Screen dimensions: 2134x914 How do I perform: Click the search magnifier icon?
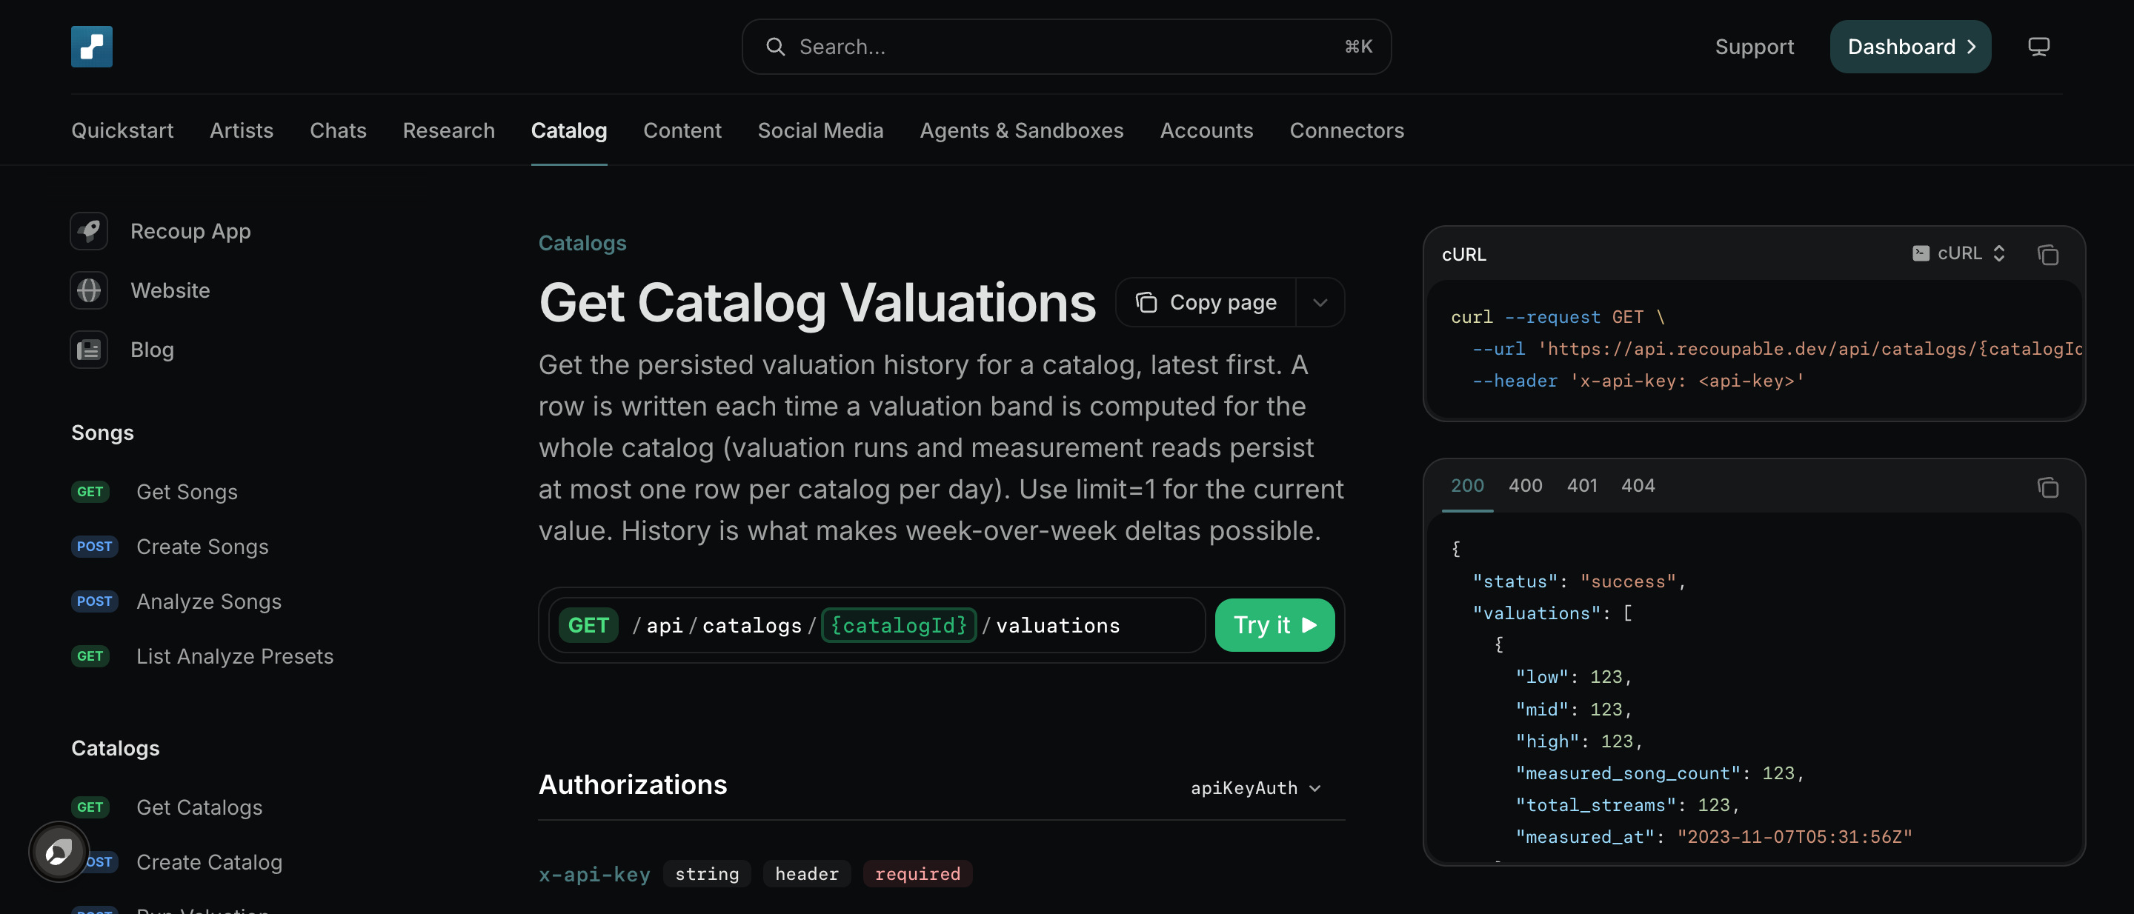coord(774,47)
